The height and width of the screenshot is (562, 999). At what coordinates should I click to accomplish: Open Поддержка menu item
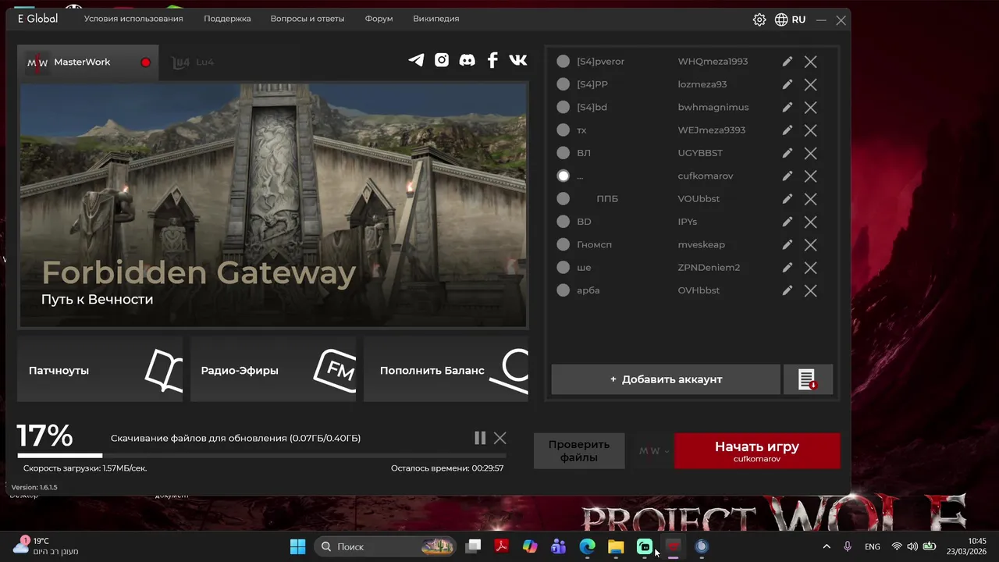coord(227,19)
